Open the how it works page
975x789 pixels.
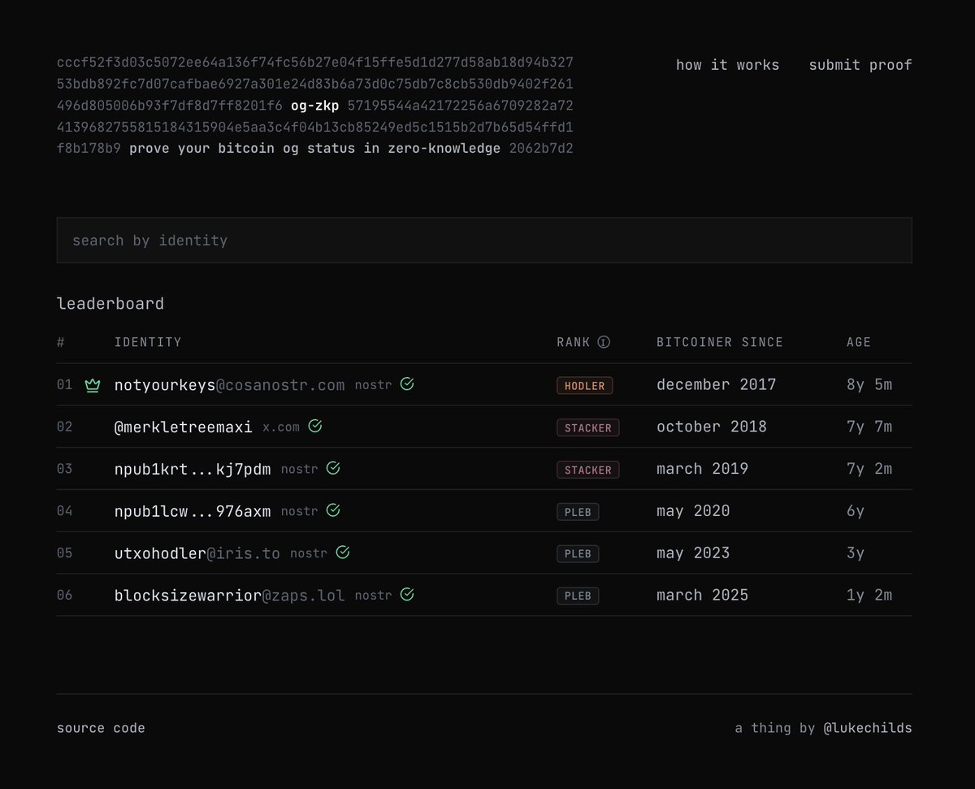(727, 65)
